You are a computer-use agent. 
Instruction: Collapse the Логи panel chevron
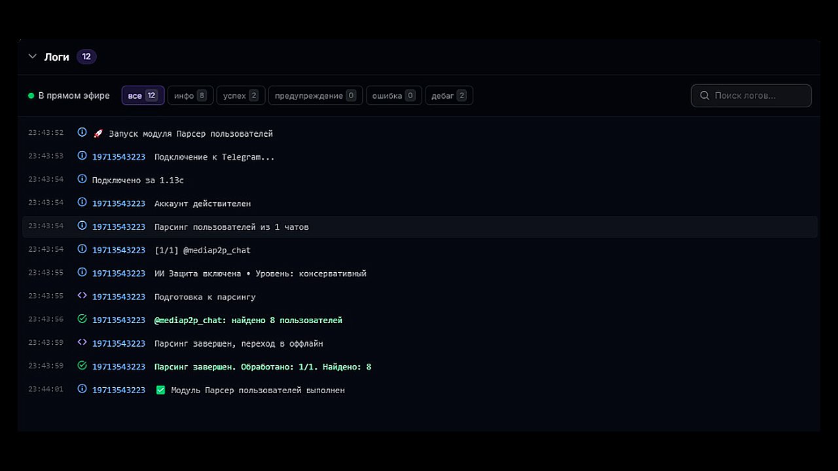pyautogui.click(x=33, y=57)
